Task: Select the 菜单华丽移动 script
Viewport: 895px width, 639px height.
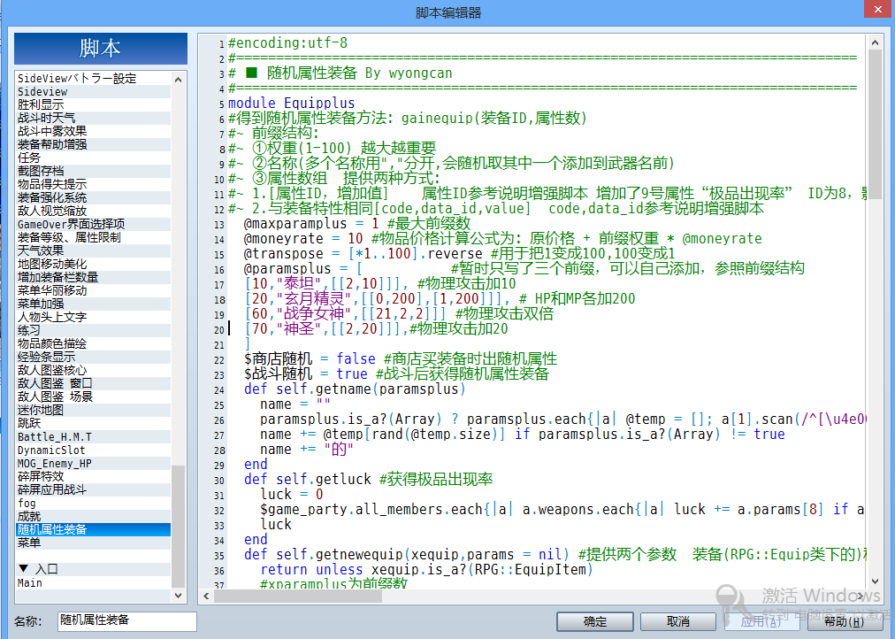Action: point(94,290)
